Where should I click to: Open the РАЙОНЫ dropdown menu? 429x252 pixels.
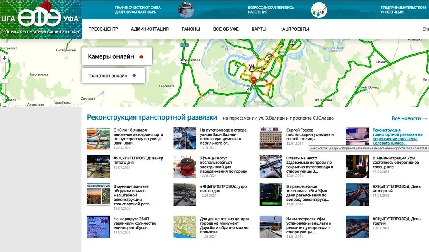pyautogui.click(x=191, y=29)
